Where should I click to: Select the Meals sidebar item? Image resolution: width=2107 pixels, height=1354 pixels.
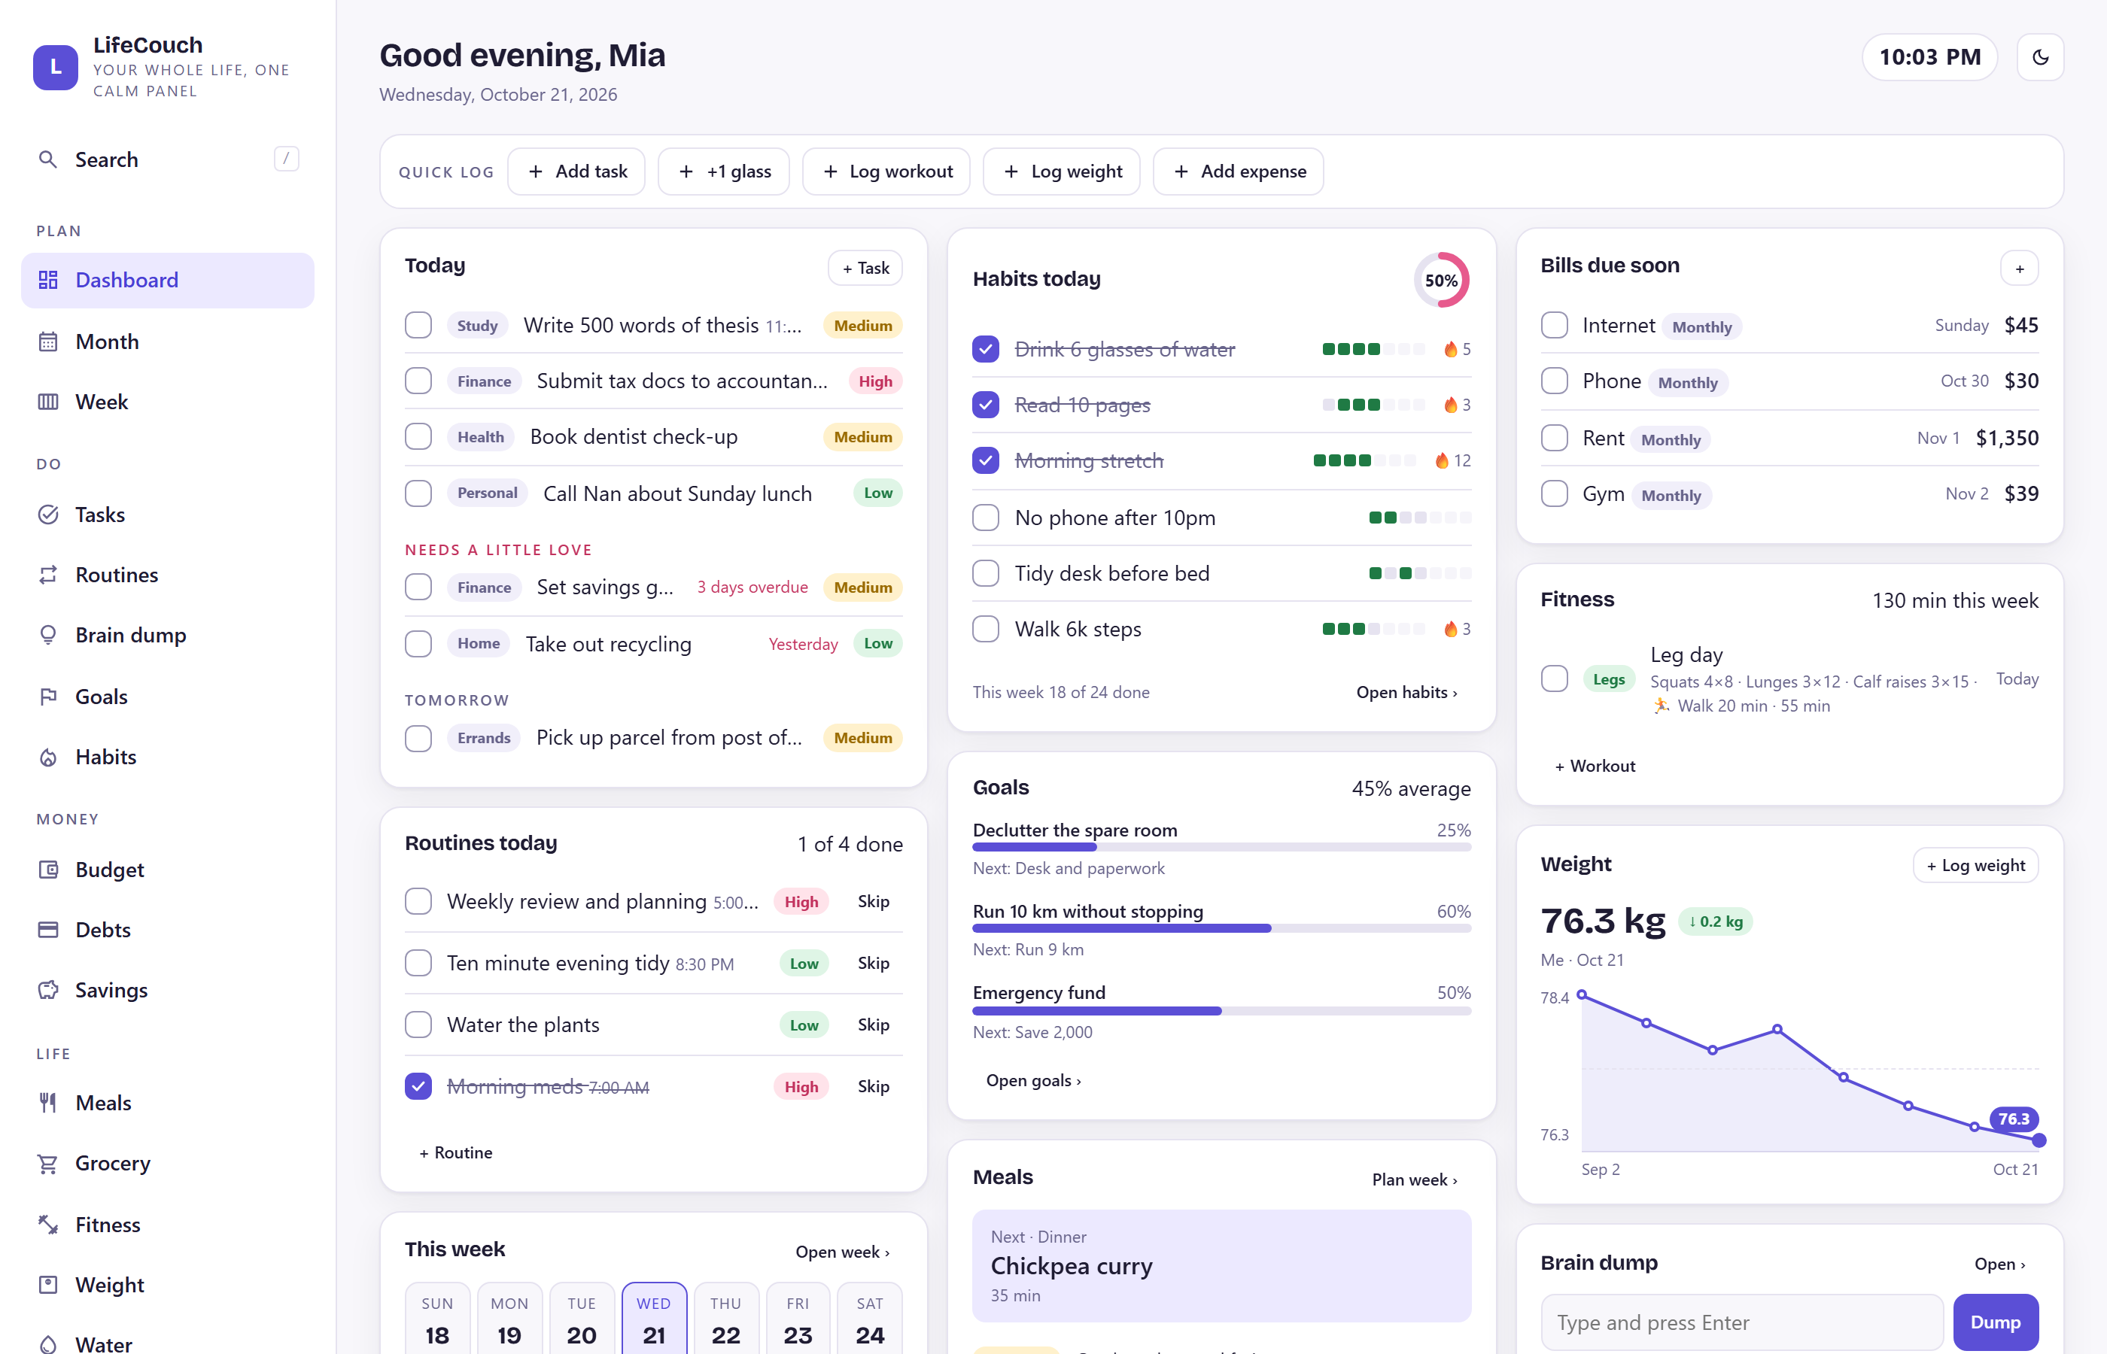[x=168, y=1103]
